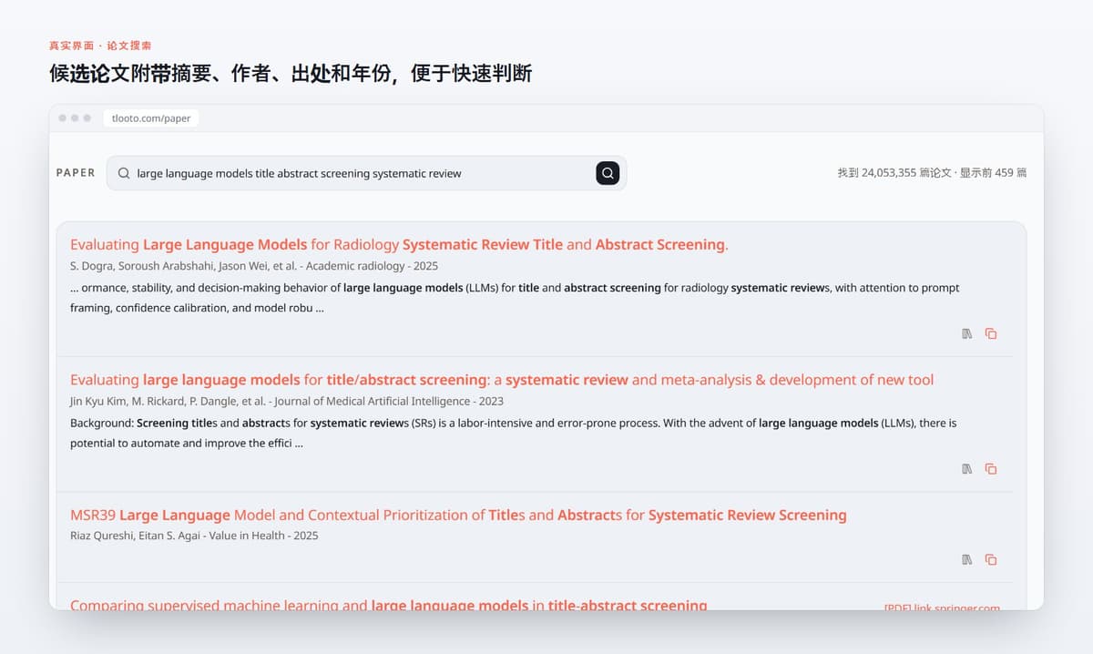Click the library books icon for the MSR39 paper

coord(967,559)
